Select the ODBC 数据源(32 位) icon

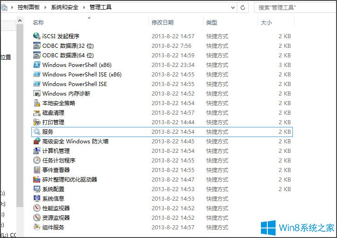tap(37, 46)
